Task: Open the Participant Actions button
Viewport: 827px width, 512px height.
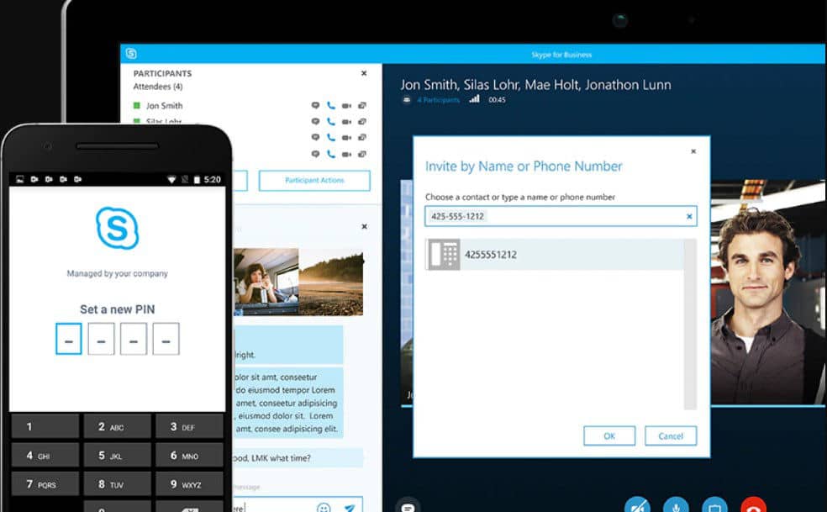Action: (314, 181)
